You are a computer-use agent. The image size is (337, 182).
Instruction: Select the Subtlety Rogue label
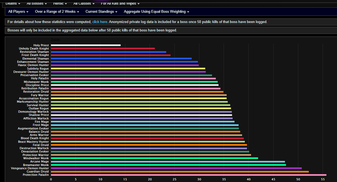click(38, 68)
